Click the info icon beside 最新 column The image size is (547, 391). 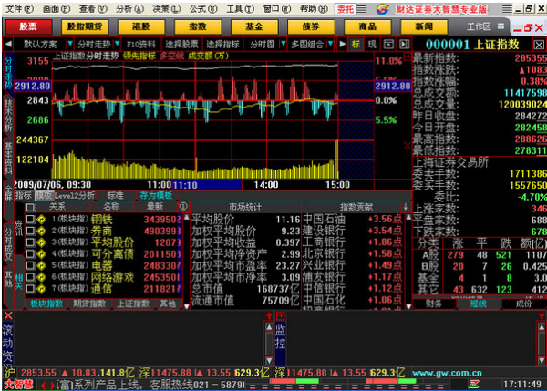184,206
